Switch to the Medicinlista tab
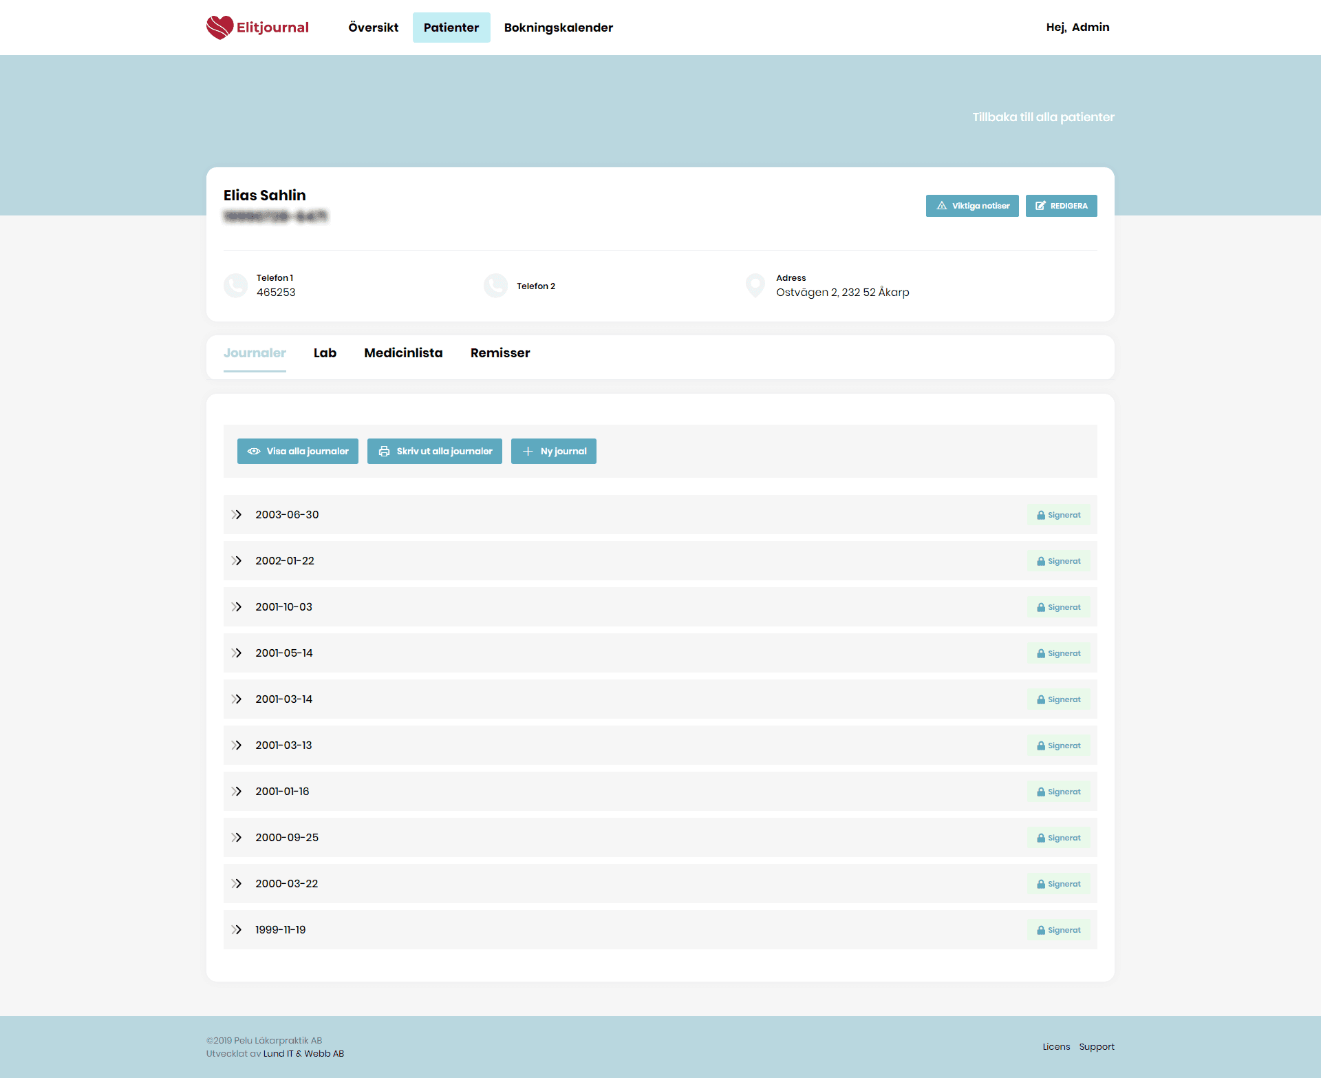This screenshot has height=1078, width=1321. pyautogui.click(x=403, y=353)
